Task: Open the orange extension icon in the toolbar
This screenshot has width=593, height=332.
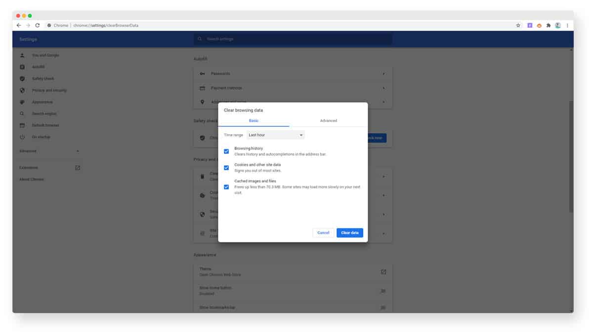Action: pos(539,25)
